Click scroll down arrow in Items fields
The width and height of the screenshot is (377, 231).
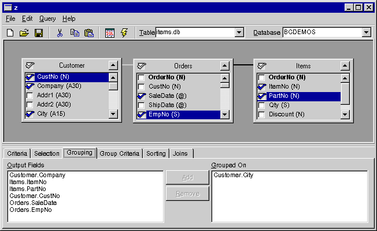pyautogui.click(x=345, y=115)
